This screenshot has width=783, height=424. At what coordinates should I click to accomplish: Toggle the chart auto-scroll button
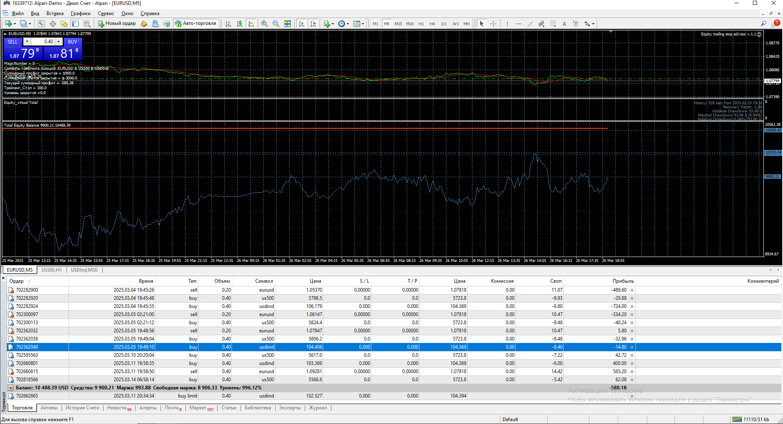tap(302, 24)
